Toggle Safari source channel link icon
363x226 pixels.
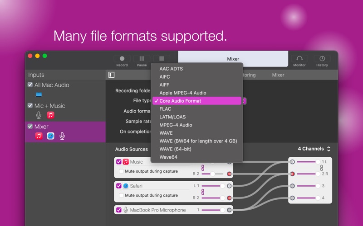point(203,192)
